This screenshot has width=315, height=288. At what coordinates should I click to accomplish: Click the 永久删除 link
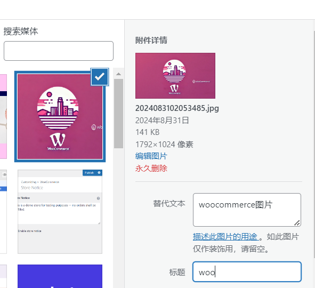[151, 168]
